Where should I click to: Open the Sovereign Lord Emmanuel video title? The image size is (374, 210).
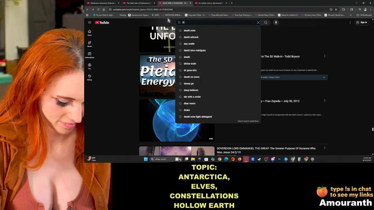(x=266, y=150)
